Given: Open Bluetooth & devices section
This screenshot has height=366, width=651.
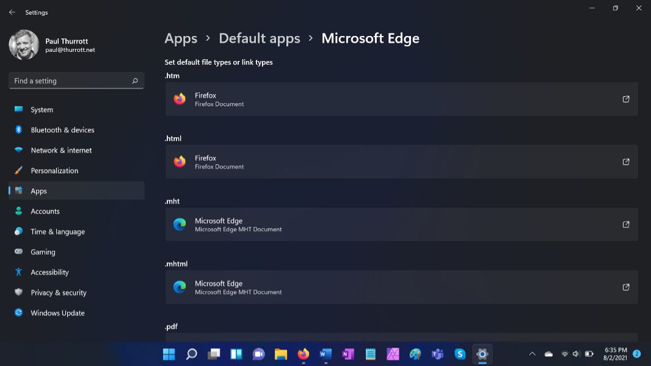Looking at the screenshot, I should pyautogui.click(x=62, y=130).
